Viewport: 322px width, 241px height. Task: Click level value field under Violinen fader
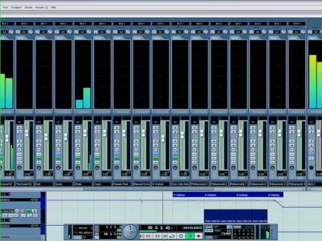click(x=165, y=173)
